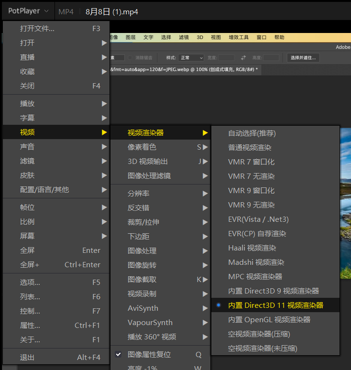The image size is (351, 370).
Task: Expand the 声音 submenu
Action: tap(56, 147)
